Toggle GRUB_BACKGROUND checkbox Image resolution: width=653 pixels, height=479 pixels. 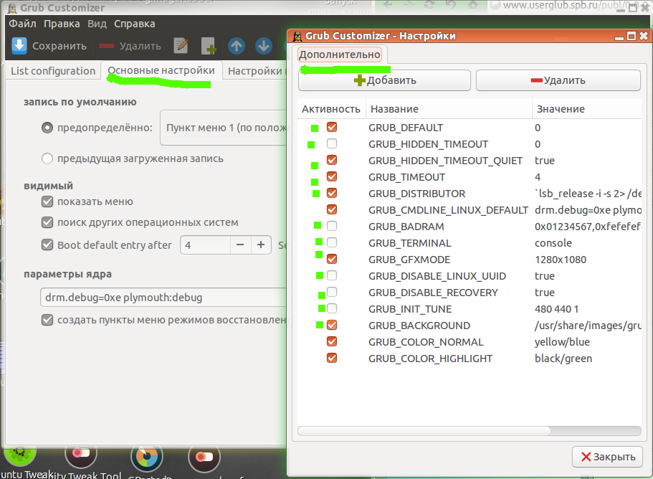[x=332, y=325]
